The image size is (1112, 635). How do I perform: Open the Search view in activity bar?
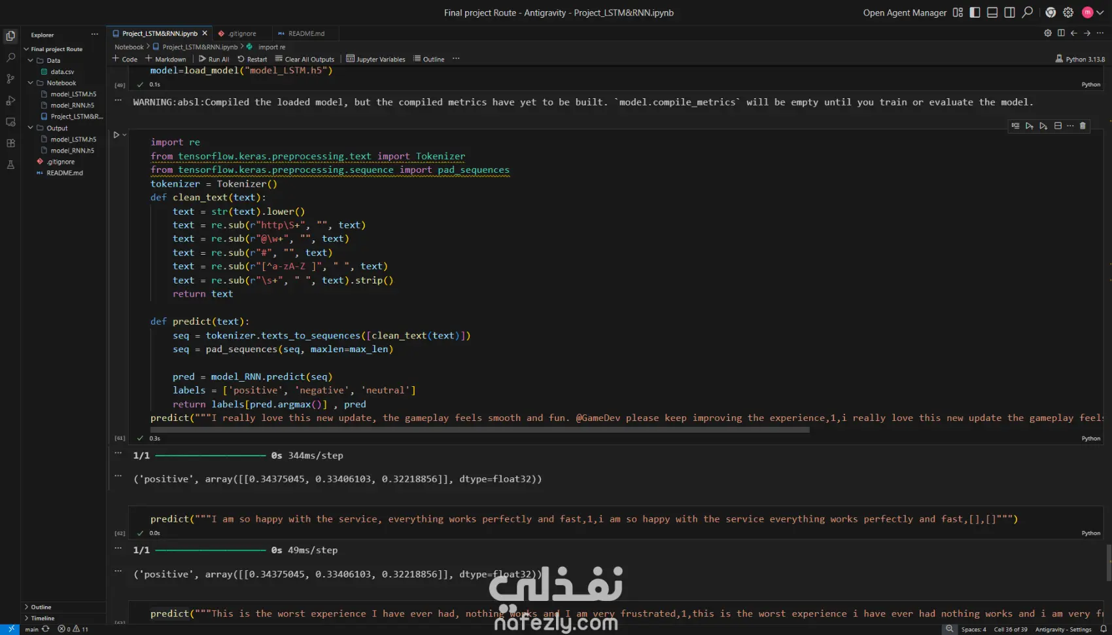[x=10, y=58]
